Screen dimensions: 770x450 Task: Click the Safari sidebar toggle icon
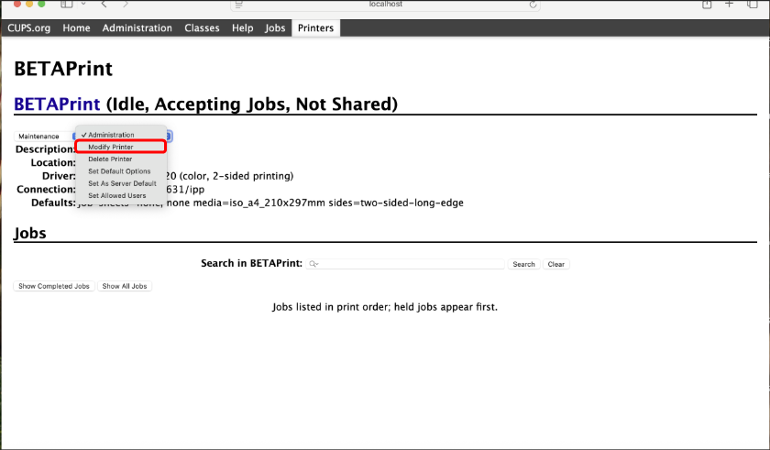pos(67,5)
